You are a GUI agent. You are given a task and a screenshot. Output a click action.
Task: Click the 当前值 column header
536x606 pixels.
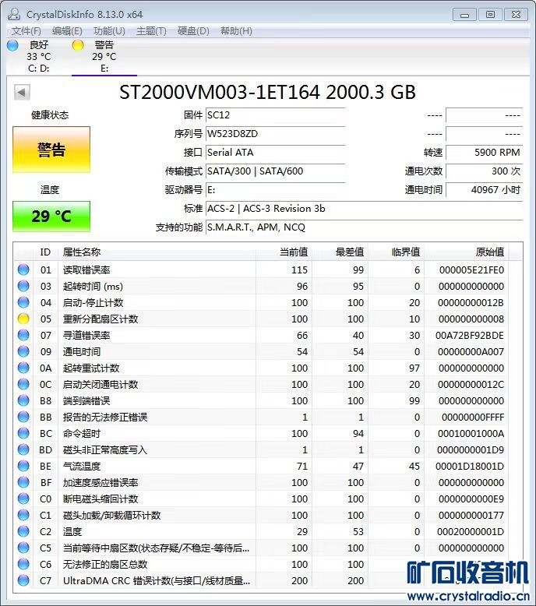(284, 252)
